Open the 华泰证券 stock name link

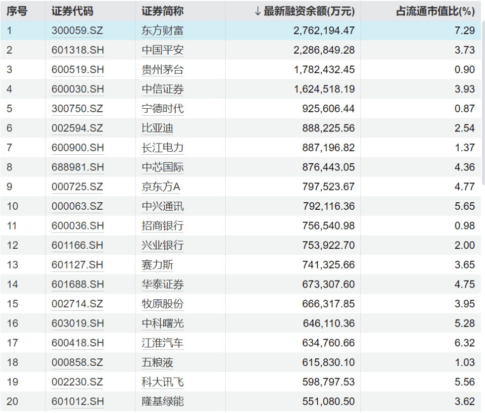(x=163, y=284)
